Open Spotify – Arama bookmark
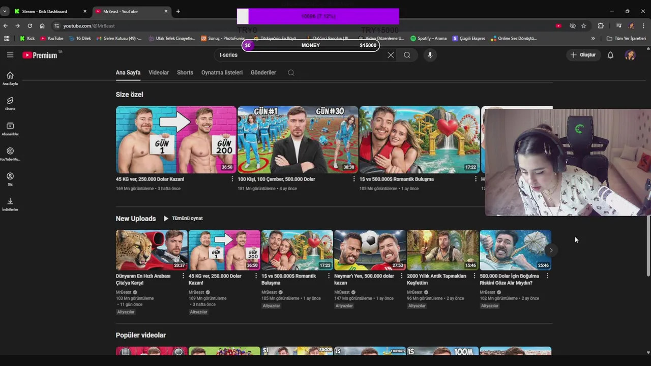This screenshot has height=366, width=651. coord(429,38)
